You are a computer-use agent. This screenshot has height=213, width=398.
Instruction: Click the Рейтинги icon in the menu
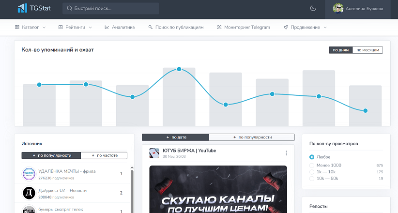pos(61,27)
